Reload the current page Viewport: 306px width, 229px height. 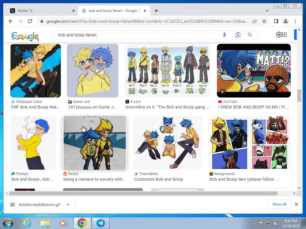click(x=30, y=21)
